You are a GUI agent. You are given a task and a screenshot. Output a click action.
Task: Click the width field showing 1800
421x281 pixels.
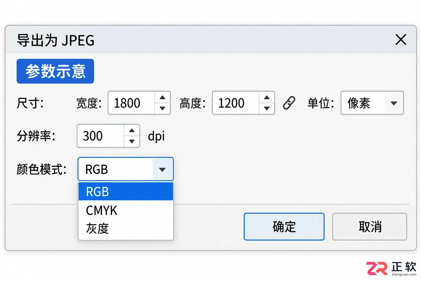coord(131,103)
